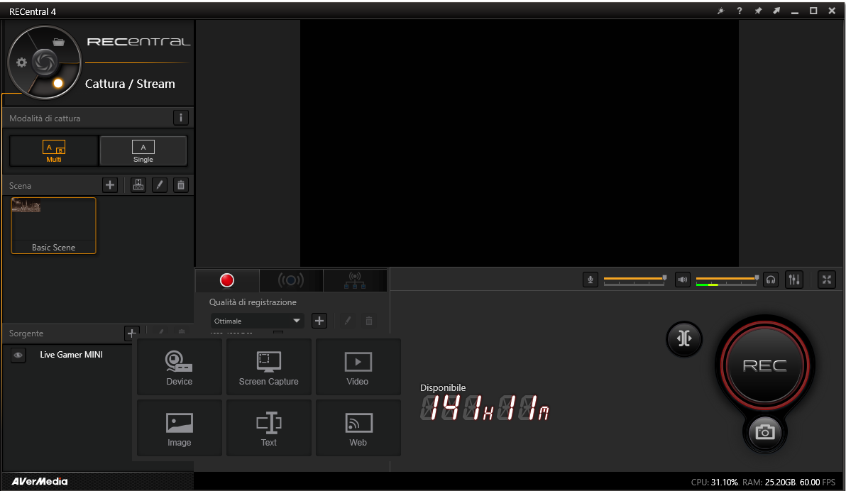Save the scene using the Scena save icon

coord(138,185)
